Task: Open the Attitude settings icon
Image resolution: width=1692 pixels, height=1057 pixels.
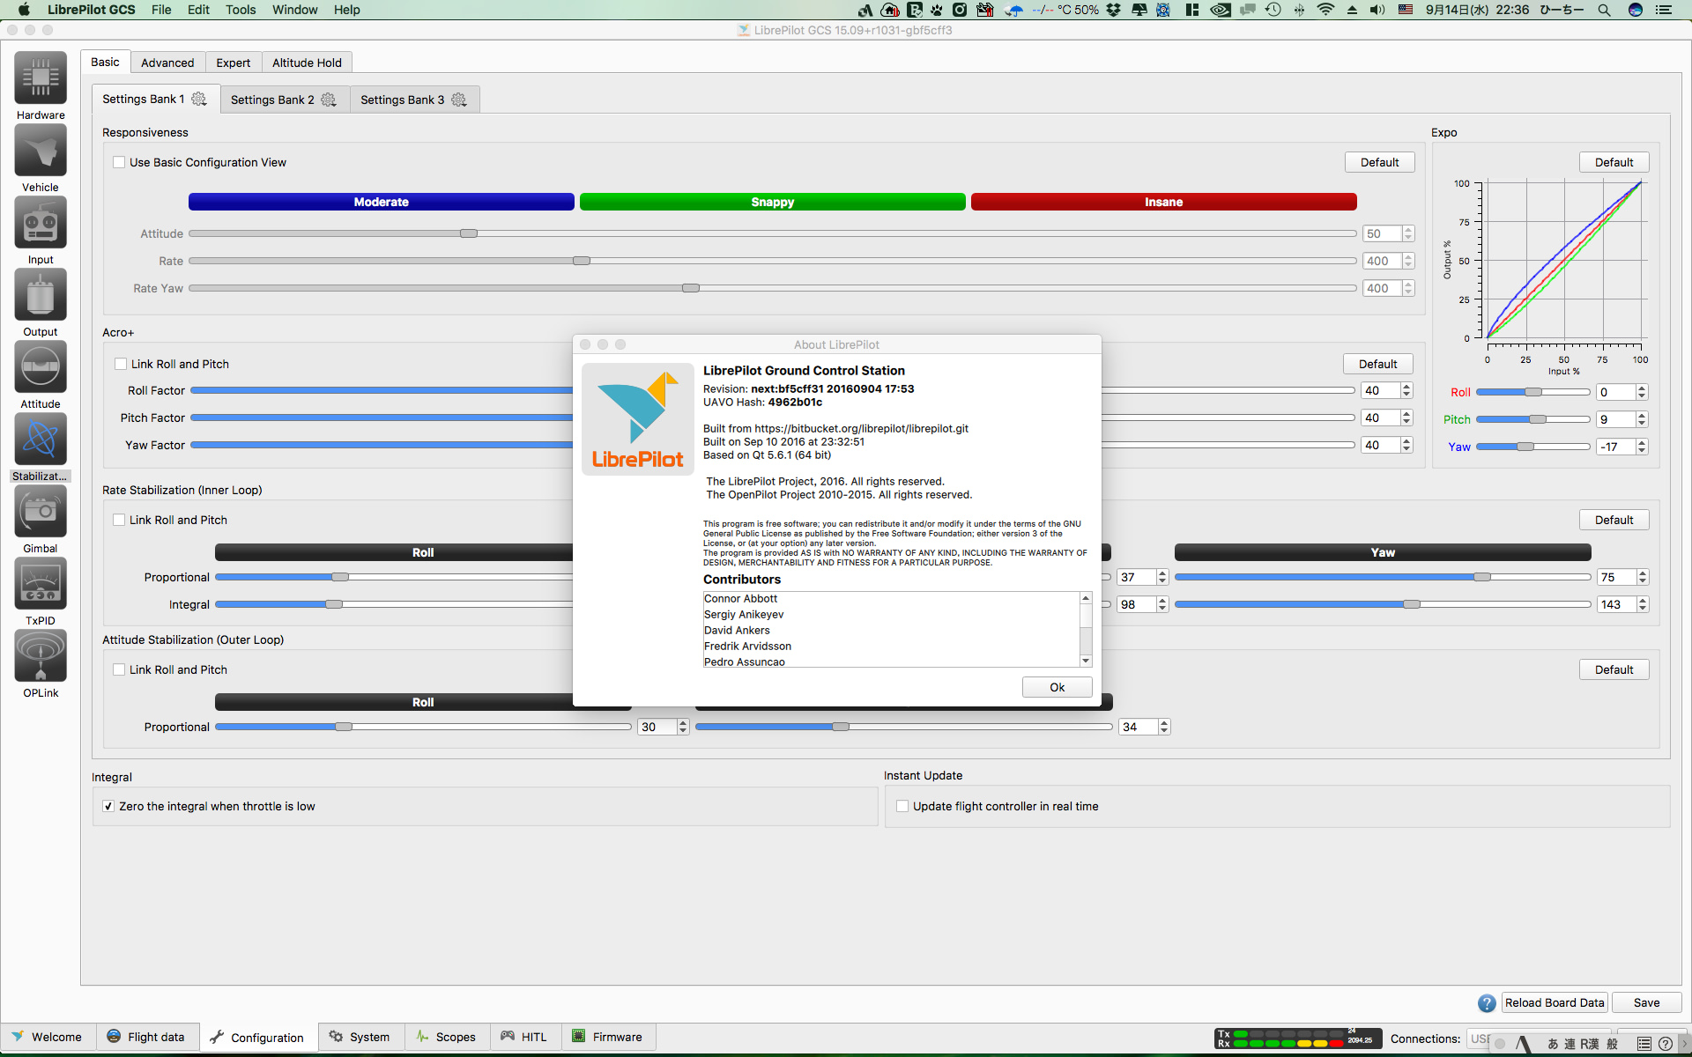Action: point(41,367)
